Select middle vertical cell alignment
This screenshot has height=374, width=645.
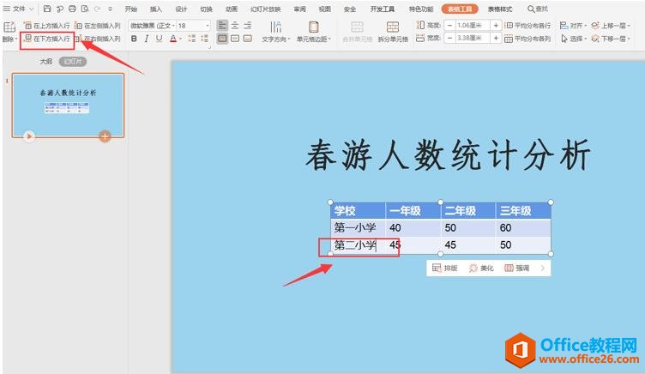click(235, 39)
